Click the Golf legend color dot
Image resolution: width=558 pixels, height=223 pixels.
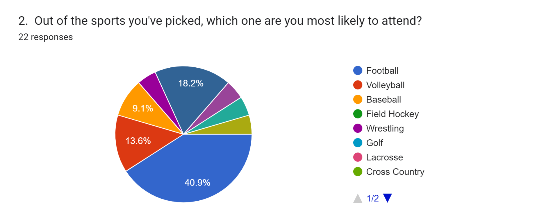tap(357, 143)
